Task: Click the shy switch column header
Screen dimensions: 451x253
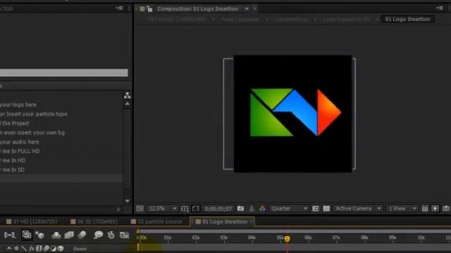Action: (x=9, y=248)
